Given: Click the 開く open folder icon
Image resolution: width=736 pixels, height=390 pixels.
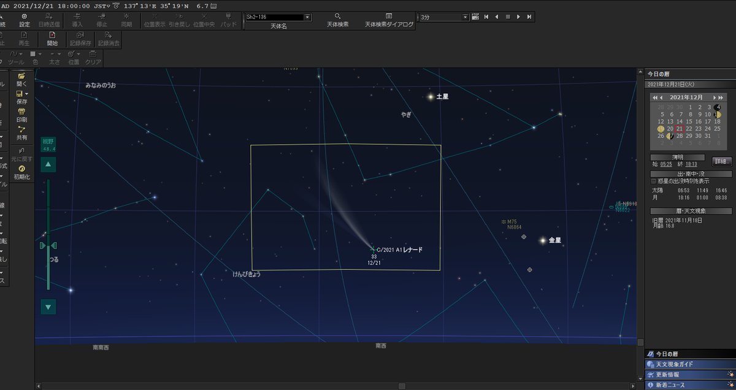Looking at the screenshot, I should 21,80.
